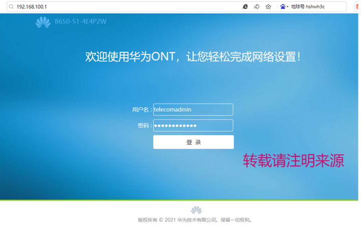The height and width of the screenshot is (226, 361).
Task: Click the 密码 label
Action: pos(145,125)
